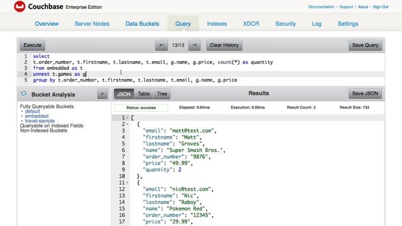Collapse JSON result line 11 fold
This screenshot has height=226, width=402.
(128, 183)
